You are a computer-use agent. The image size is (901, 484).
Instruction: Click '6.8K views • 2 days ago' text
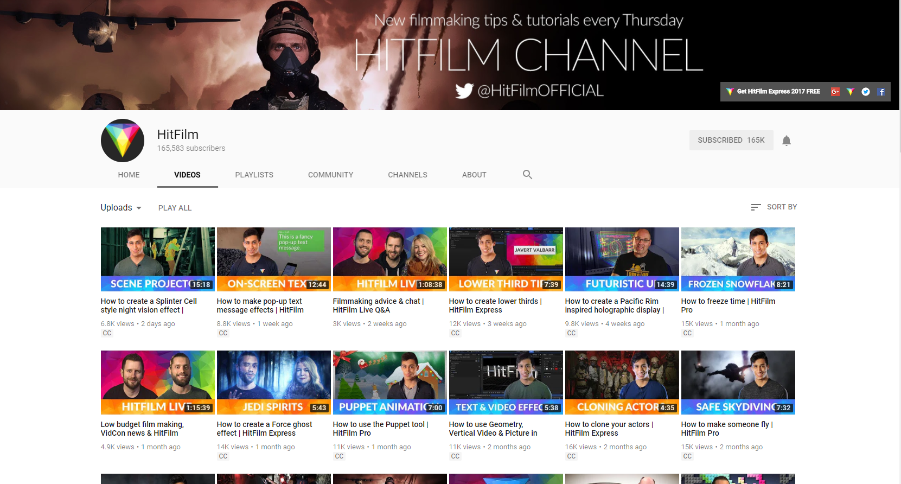tap(138, 324)
